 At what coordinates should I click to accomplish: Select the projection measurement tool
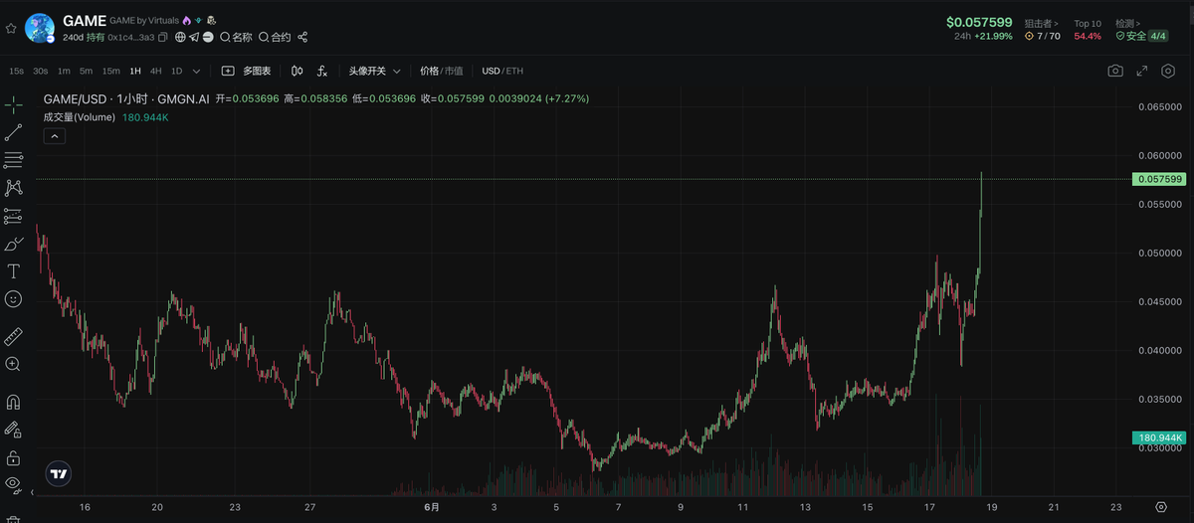pyautogui.click(x=13, y=215)
